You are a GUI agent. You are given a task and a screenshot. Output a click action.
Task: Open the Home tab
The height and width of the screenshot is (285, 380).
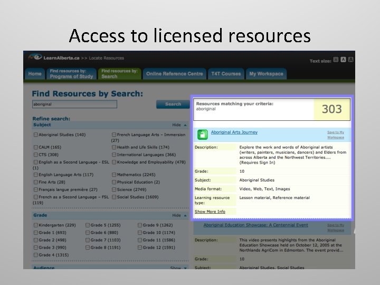click(x=35, y=74)
